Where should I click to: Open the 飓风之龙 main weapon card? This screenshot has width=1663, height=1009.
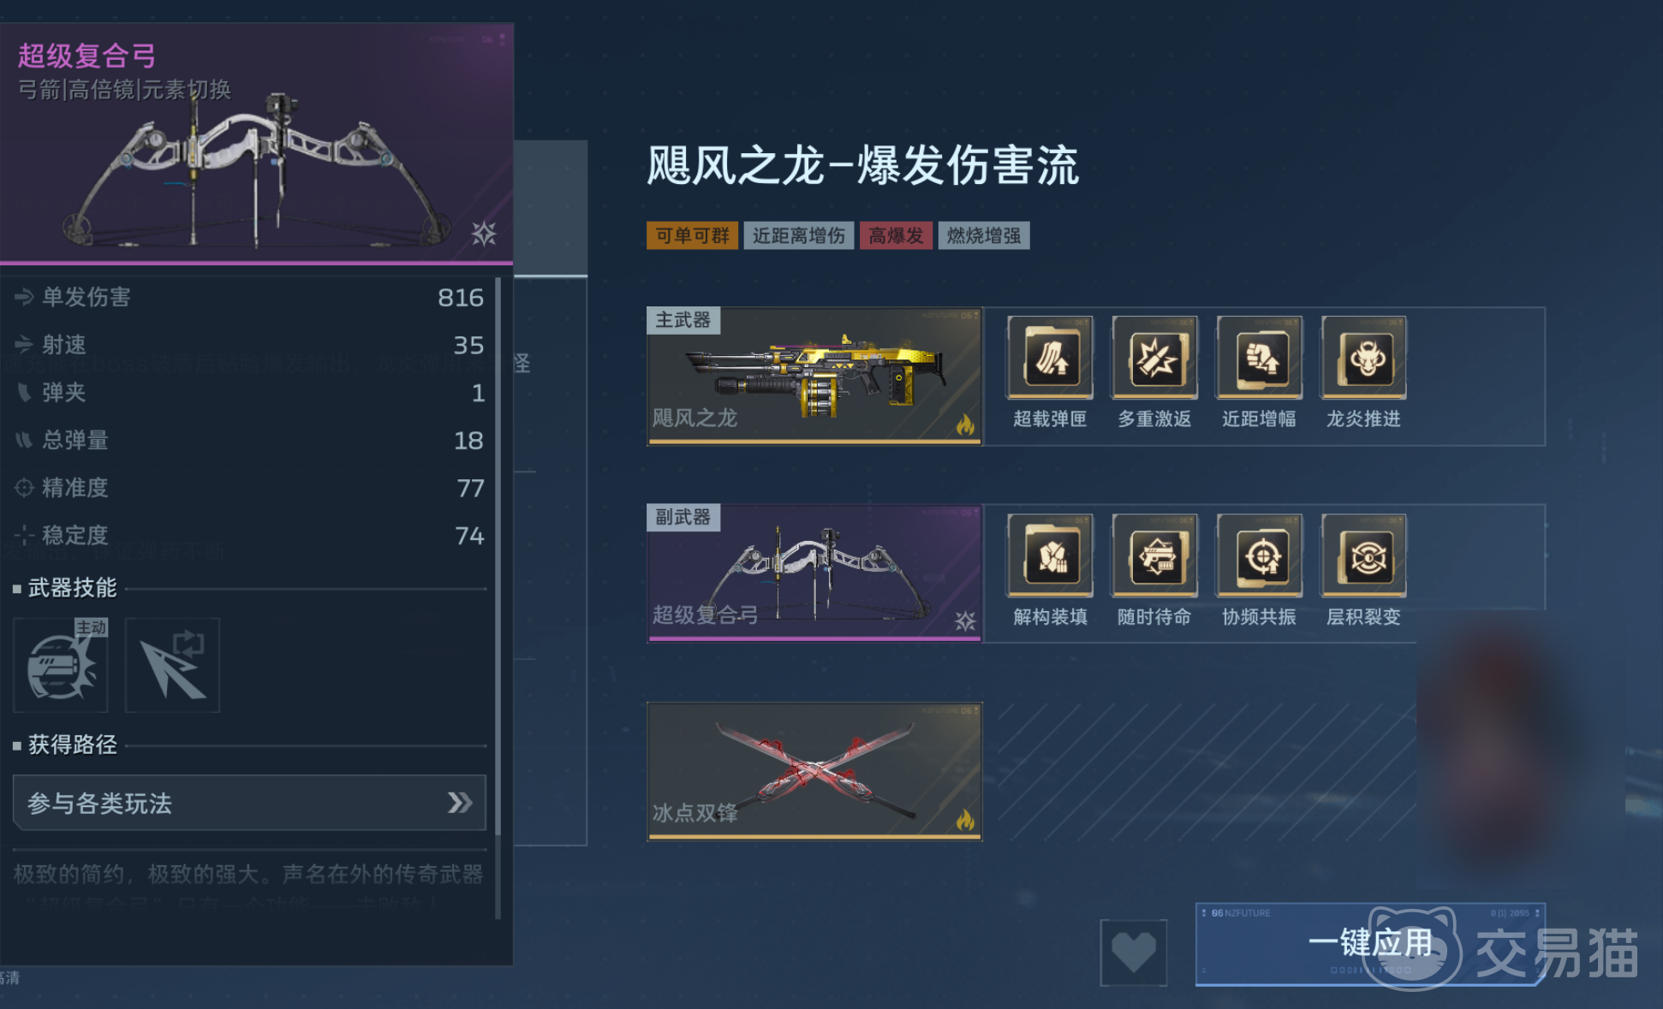pyautogui.click(x=814, y=376)
